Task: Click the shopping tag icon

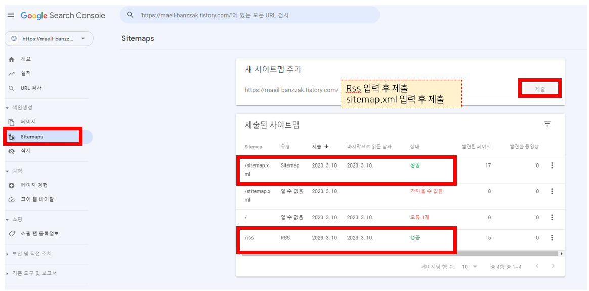Action: 11,233
